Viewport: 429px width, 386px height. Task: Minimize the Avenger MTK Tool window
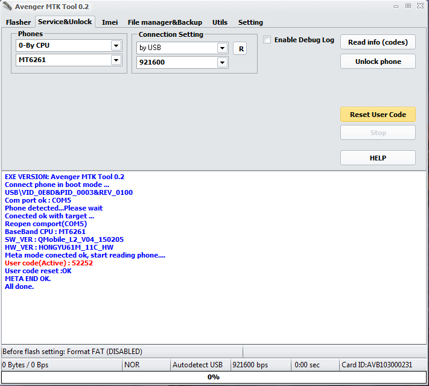[x=396, y=6]
